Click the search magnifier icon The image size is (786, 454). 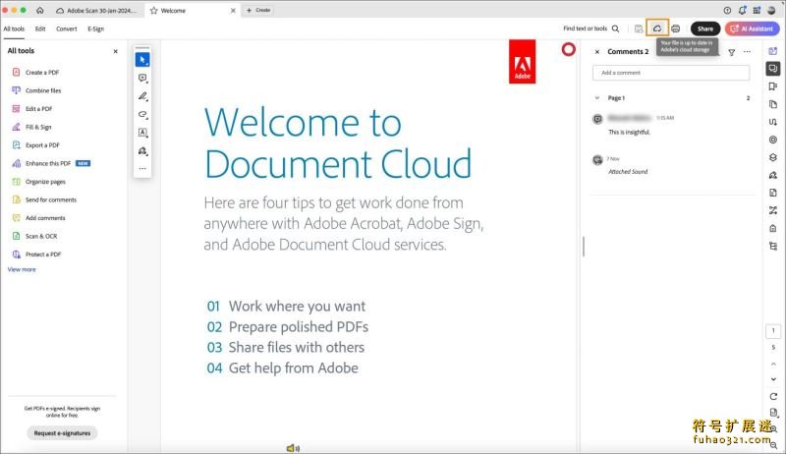tap(616, 28)
